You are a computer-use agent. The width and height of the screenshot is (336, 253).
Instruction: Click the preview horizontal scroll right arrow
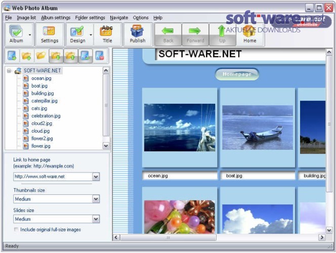tap(322, 237)
